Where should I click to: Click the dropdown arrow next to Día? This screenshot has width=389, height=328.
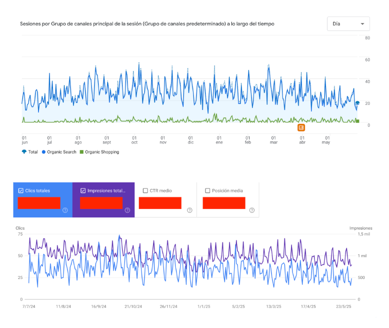coord(362,24)
